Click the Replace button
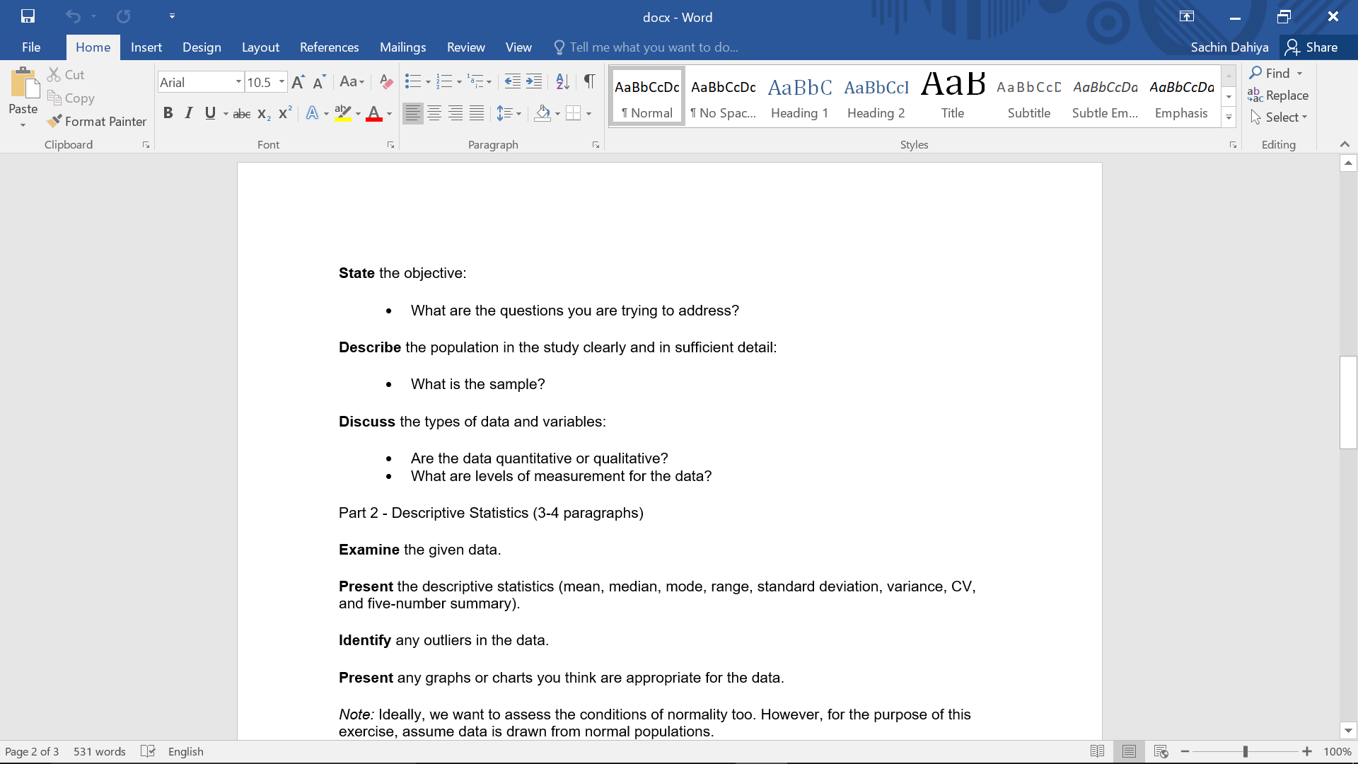Viewport: 1358px width, 764px height. (1278, 95)
